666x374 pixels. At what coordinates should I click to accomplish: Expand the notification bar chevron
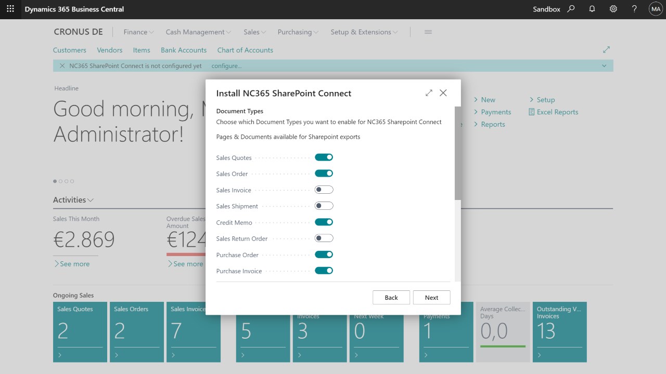(604, 66)
